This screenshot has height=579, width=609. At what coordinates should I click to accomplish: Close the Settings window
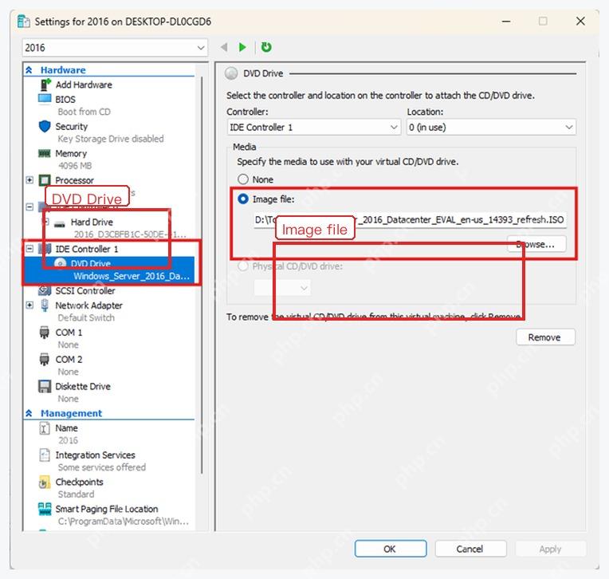click(580, 21)
